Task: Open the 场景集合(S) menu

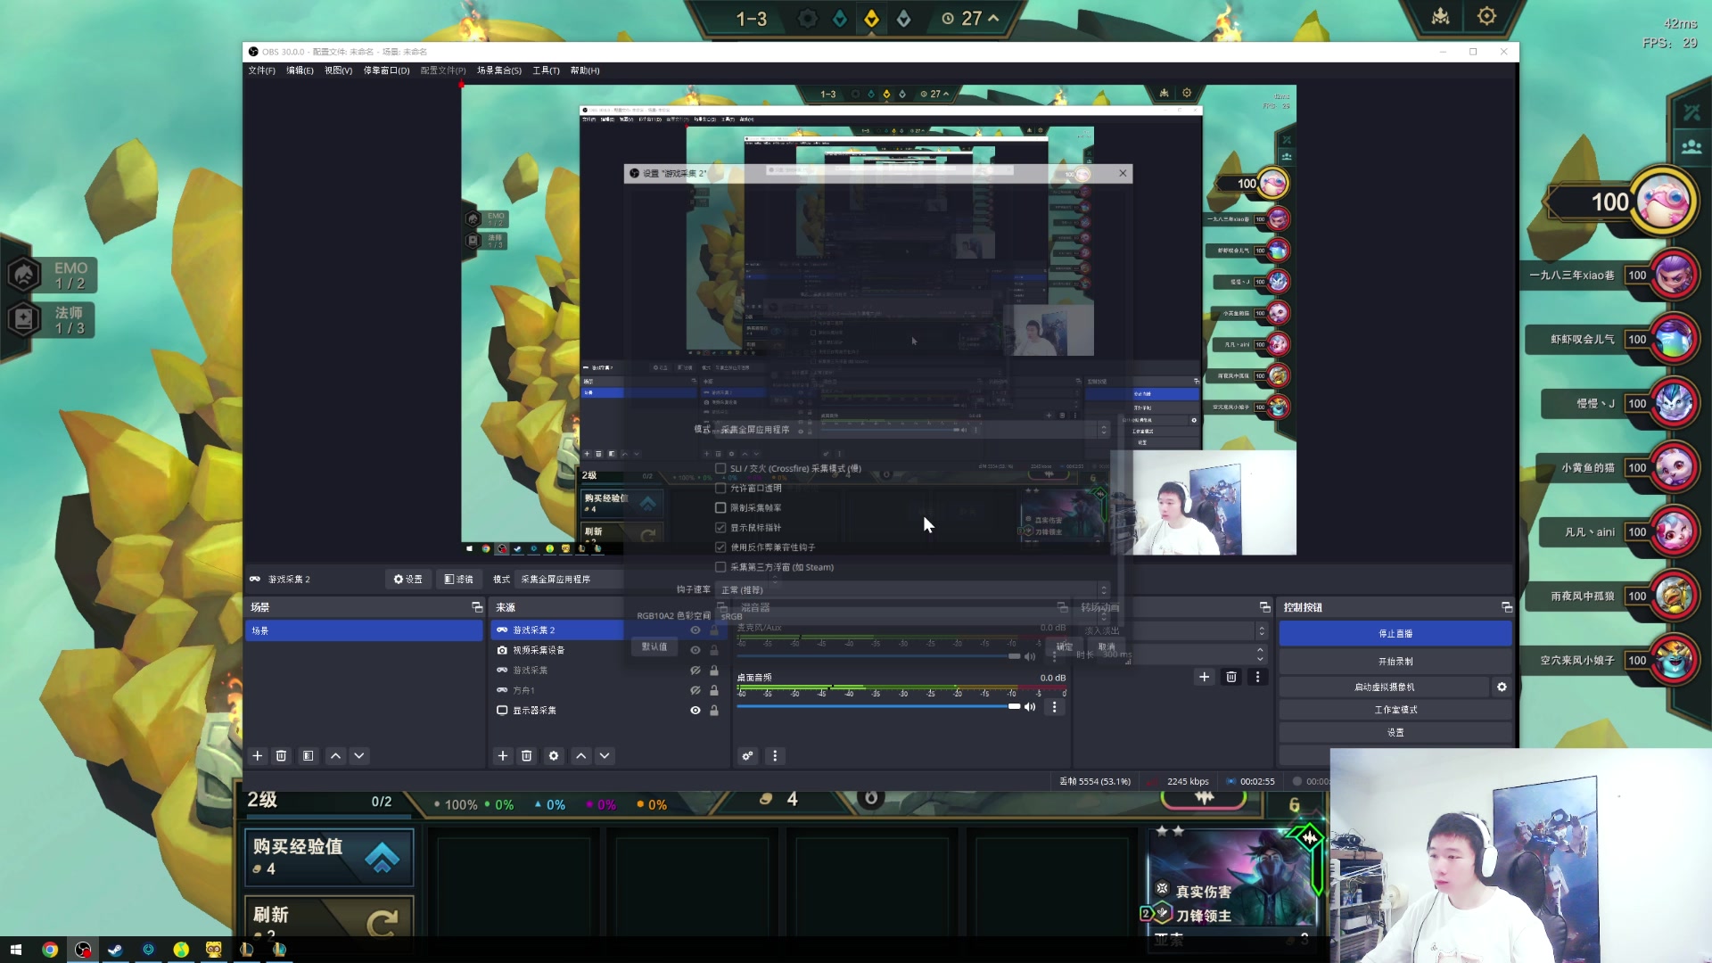Action: click(x=499, y=70)
